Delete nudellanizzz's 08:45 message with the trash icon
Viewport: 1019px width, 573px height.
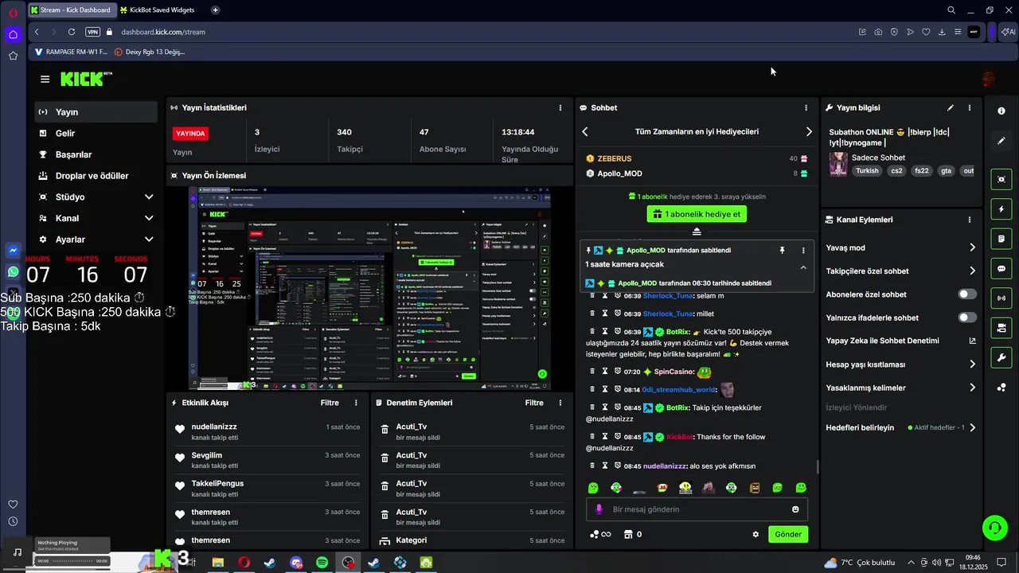pos(592,465)
